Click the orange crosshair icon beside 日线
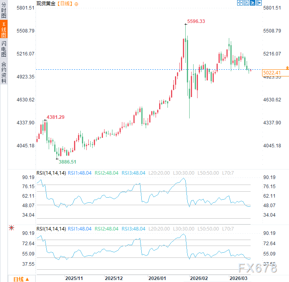Screen dimensions: 289x282 tap(76, 4)
